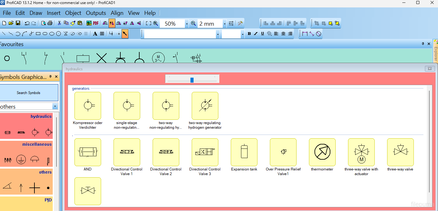This screenshot has height=211, width=438.
Task: Expand the 'others' symbol category dropdown
Action: [x=55, y=106]
